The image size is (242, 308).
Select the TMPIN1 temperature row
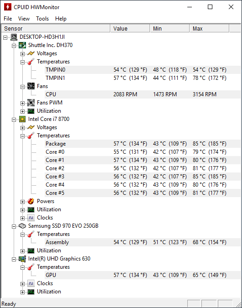[x=143, y=78]
